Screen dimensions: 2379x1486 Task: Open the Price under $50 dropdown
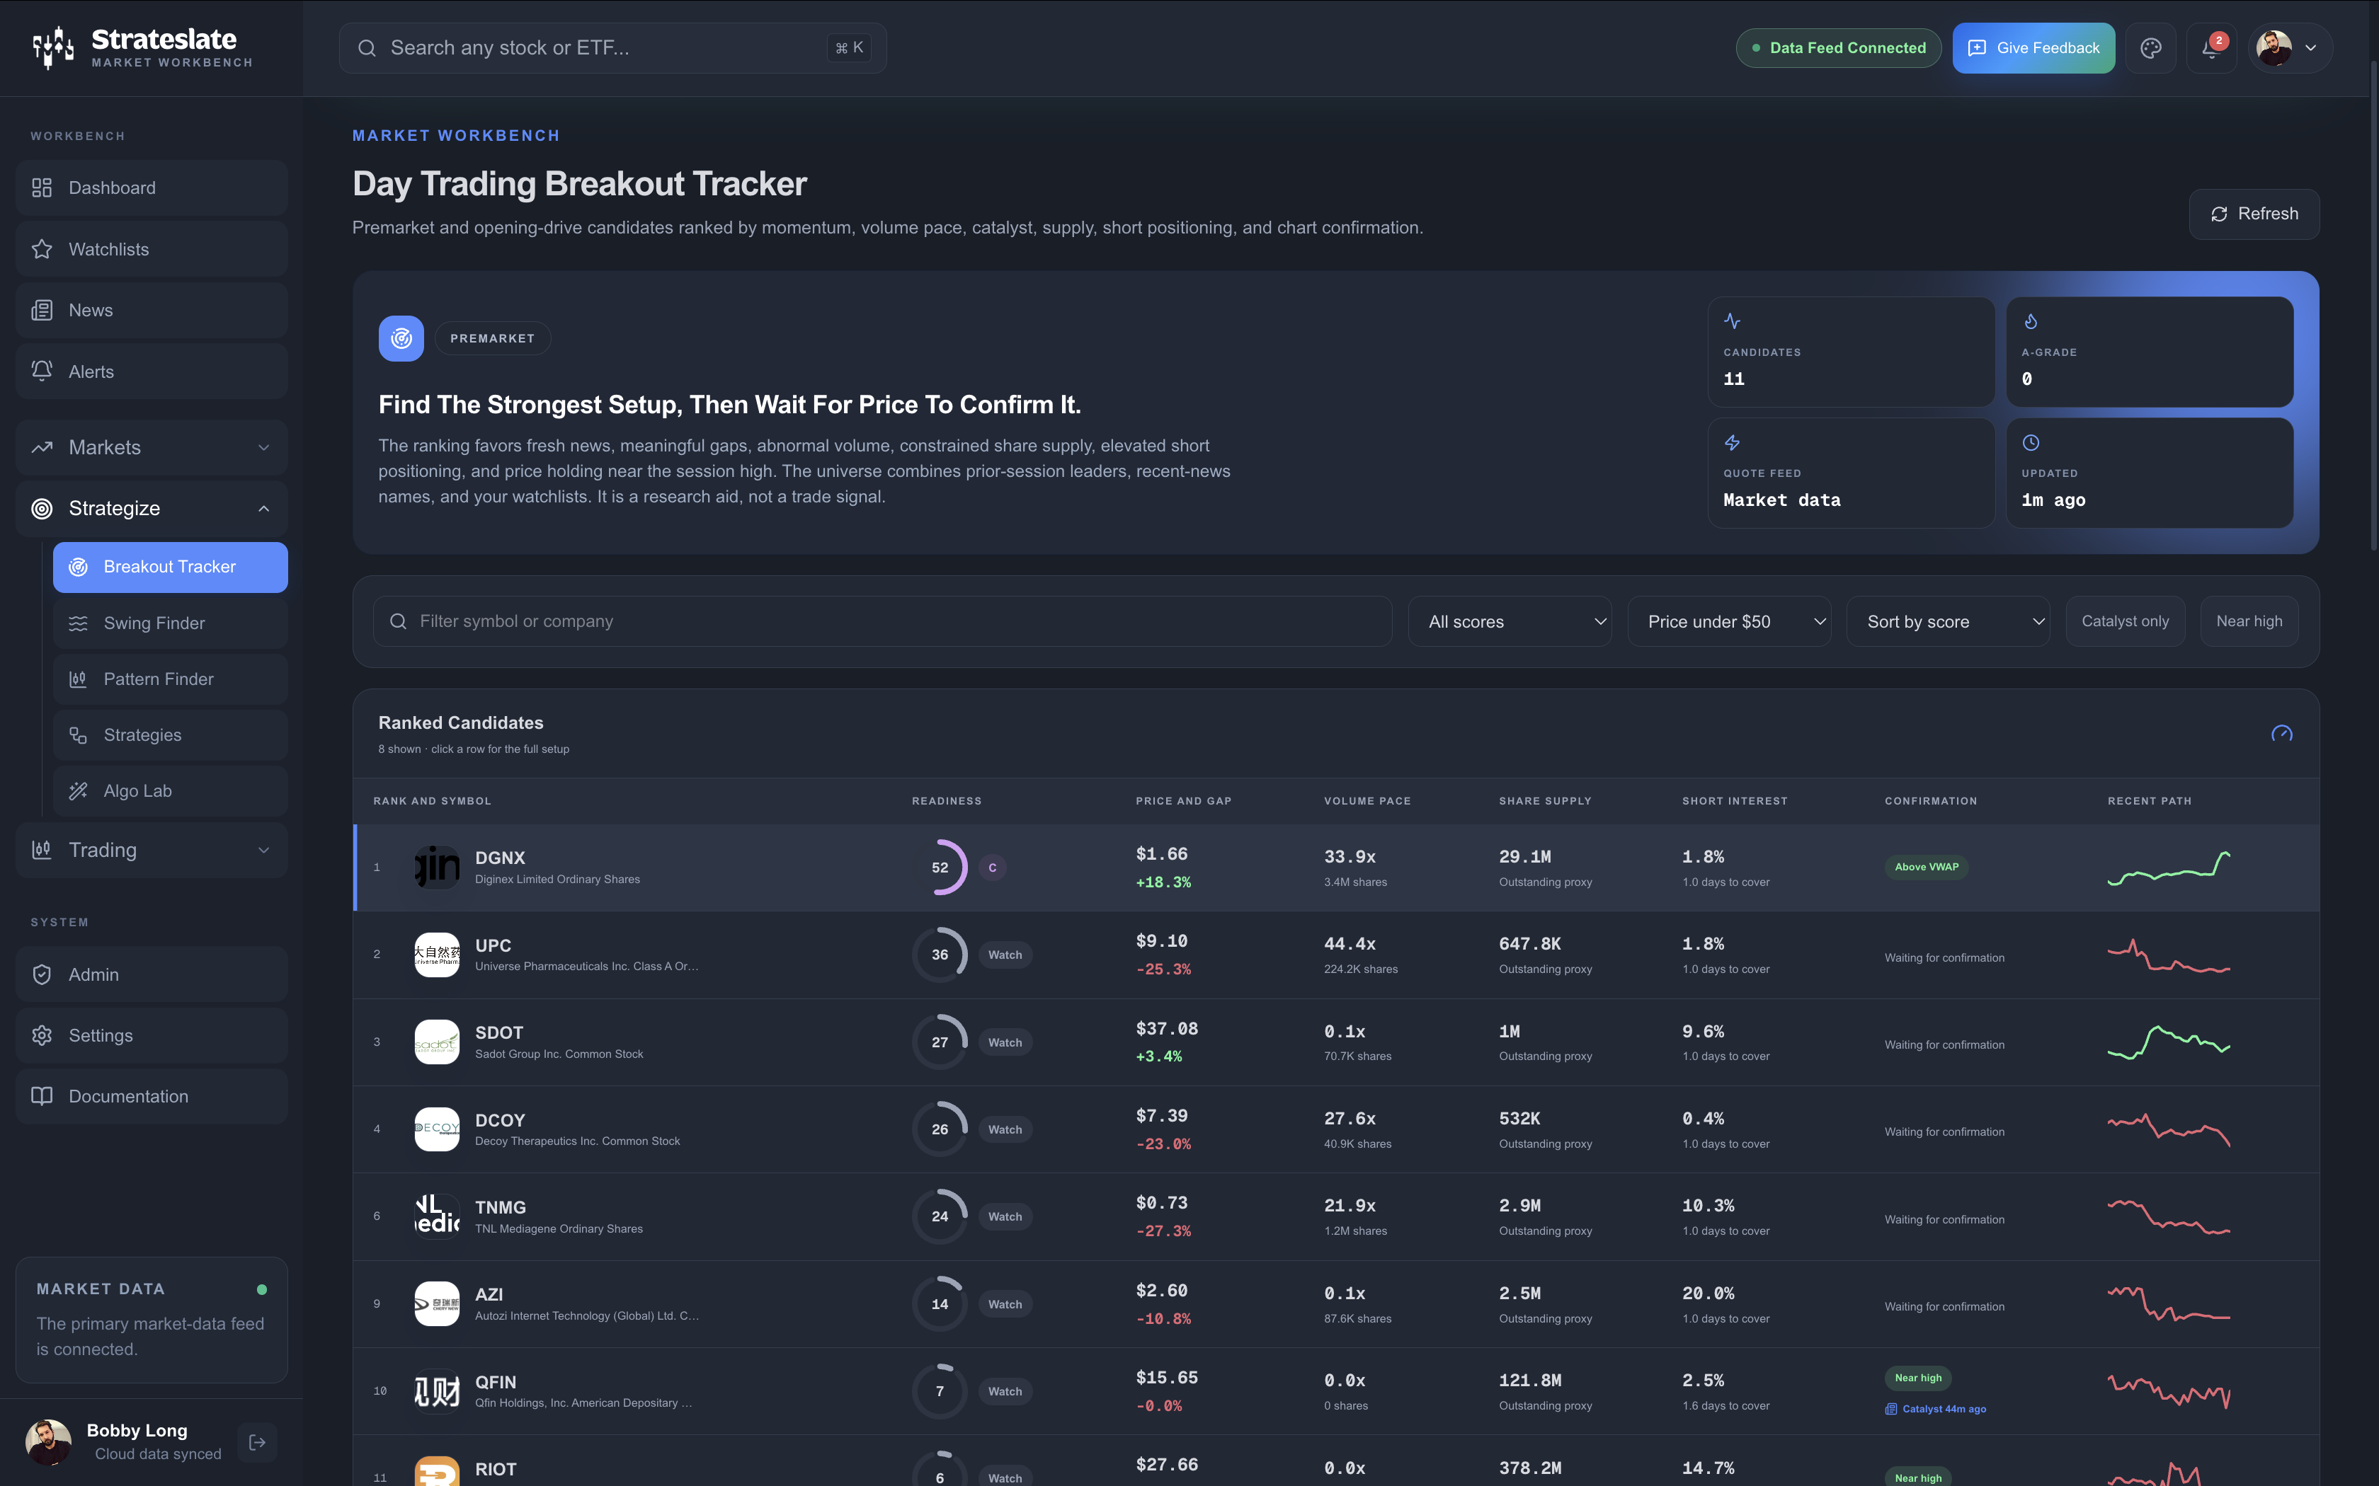(1728, 621)
